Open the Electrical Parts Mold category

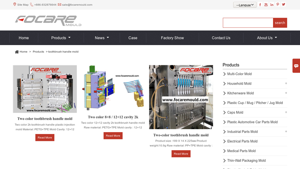pos(242,141)
